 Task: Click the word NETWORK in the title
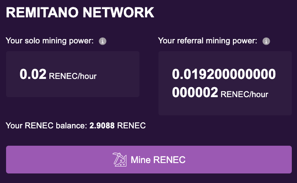click(118, 13)
